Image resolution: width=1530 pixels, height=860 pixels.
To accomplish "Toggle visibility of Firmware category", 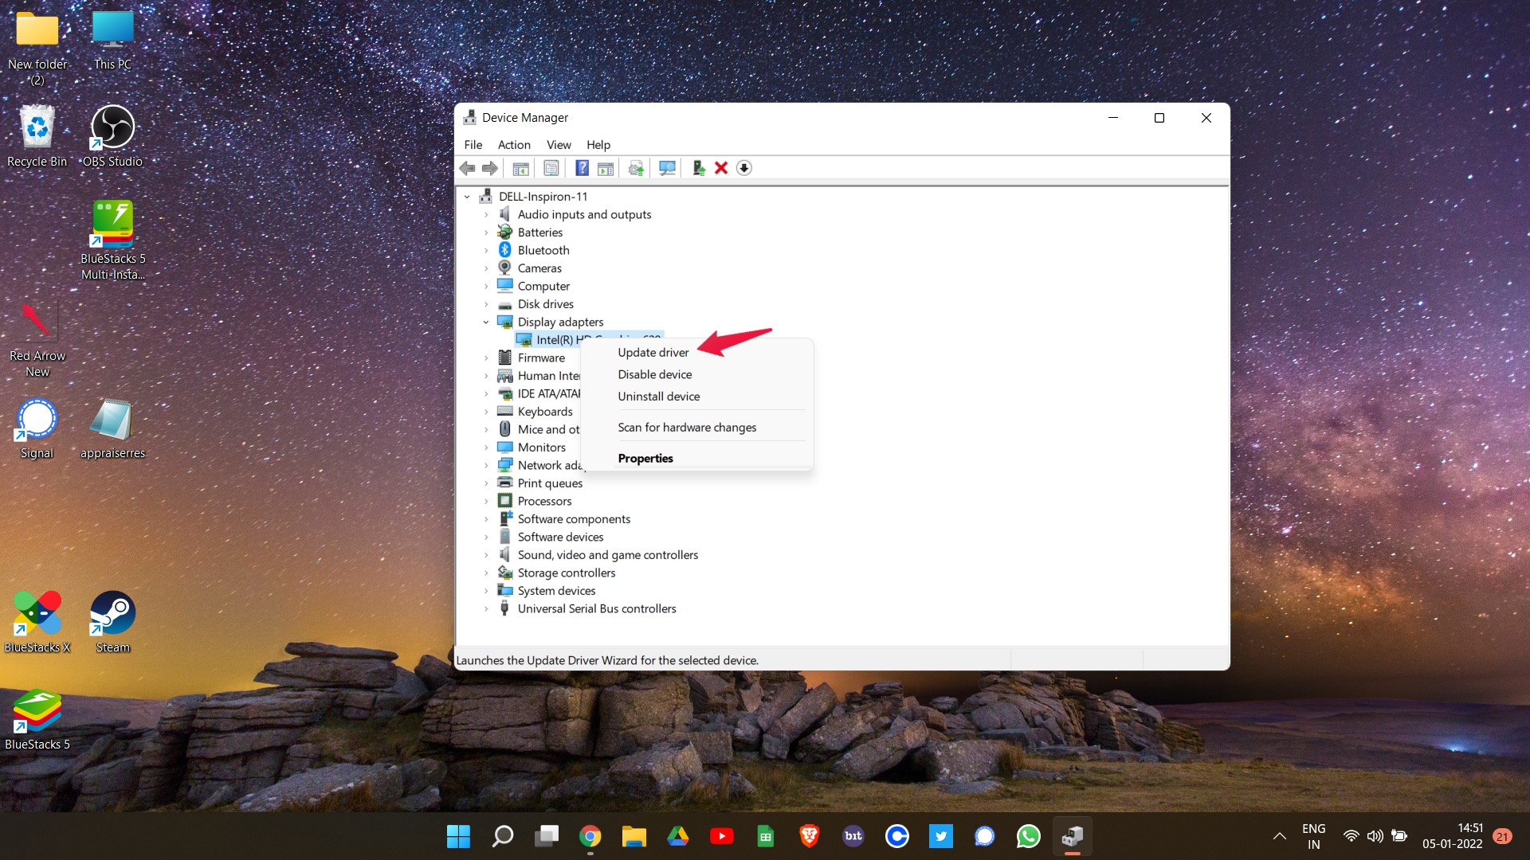I will point(487,357).
